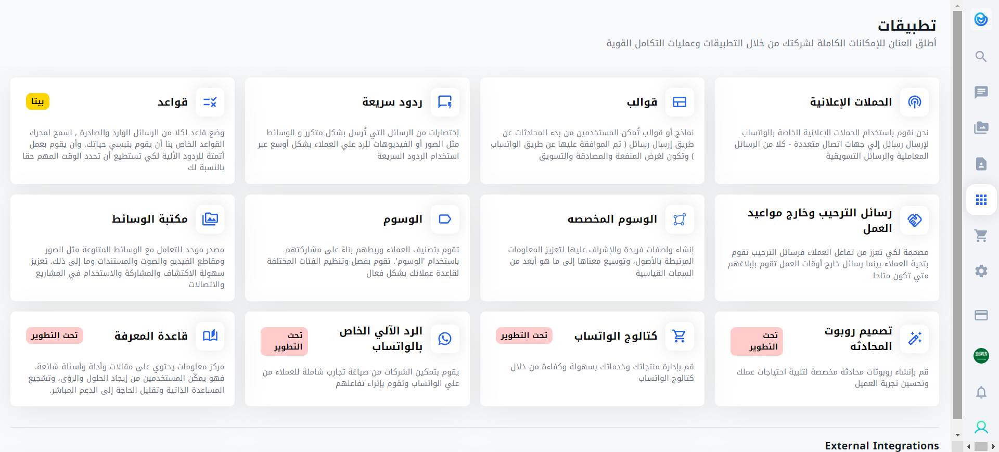Open the ردود سريعة app card
999x452 pixels.
pos(357,130)
